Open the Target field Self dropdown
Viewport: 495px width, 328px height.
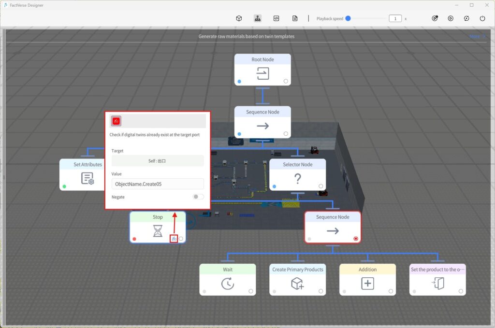pos(158,161)
